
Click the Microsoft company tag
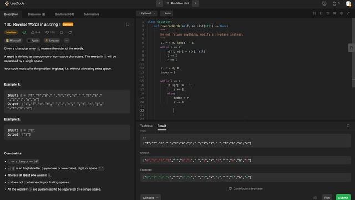coord(13,41)
